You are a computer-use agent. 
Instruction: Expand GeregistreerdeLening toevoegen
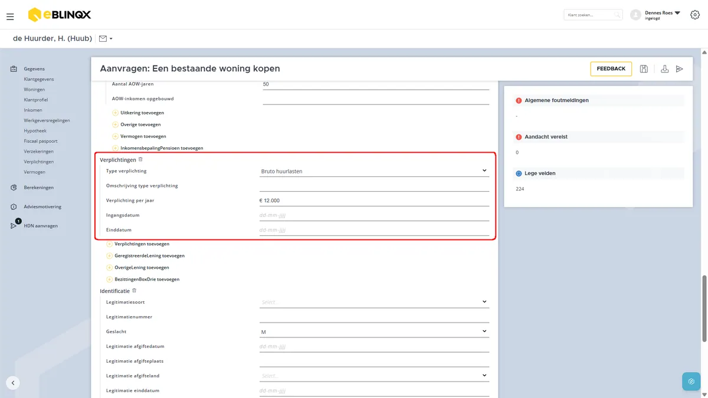(x=145, y=256)
